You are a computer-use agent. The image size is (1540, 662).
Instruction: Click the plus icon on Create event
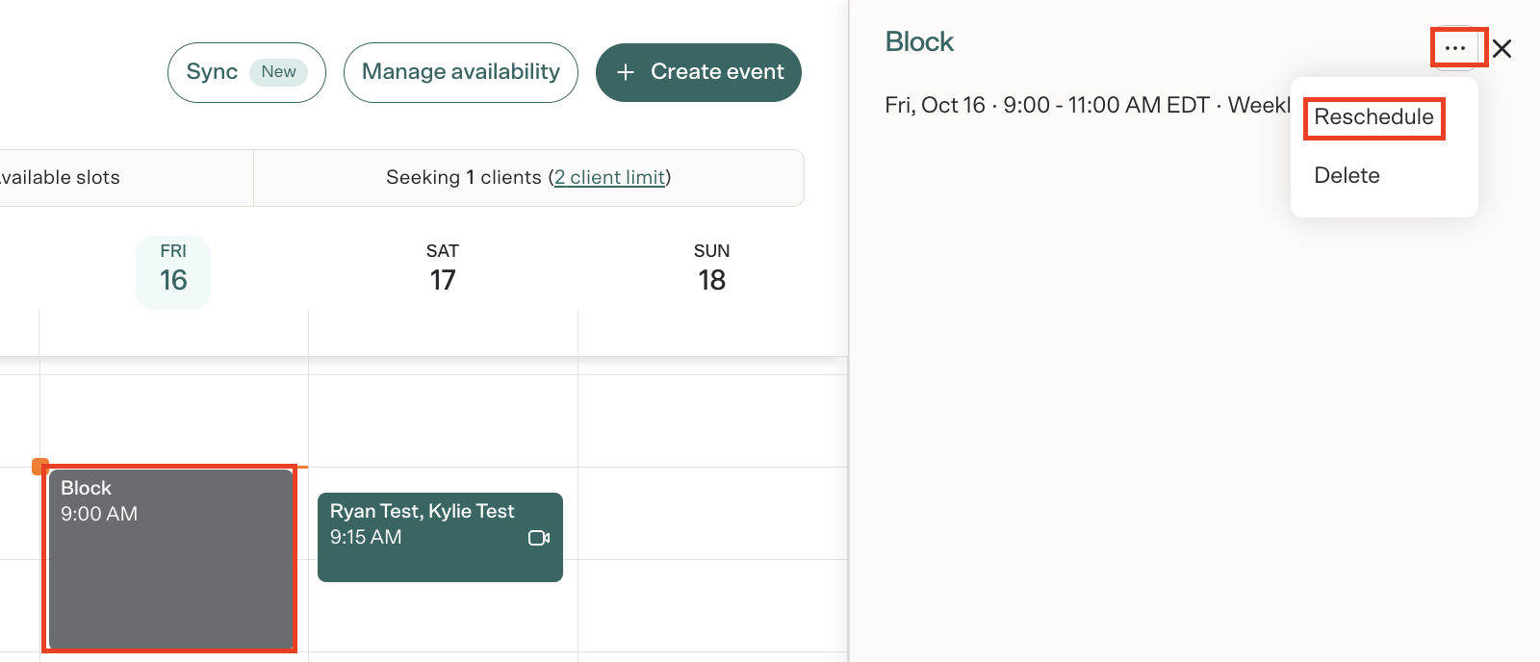pos(626,72)
